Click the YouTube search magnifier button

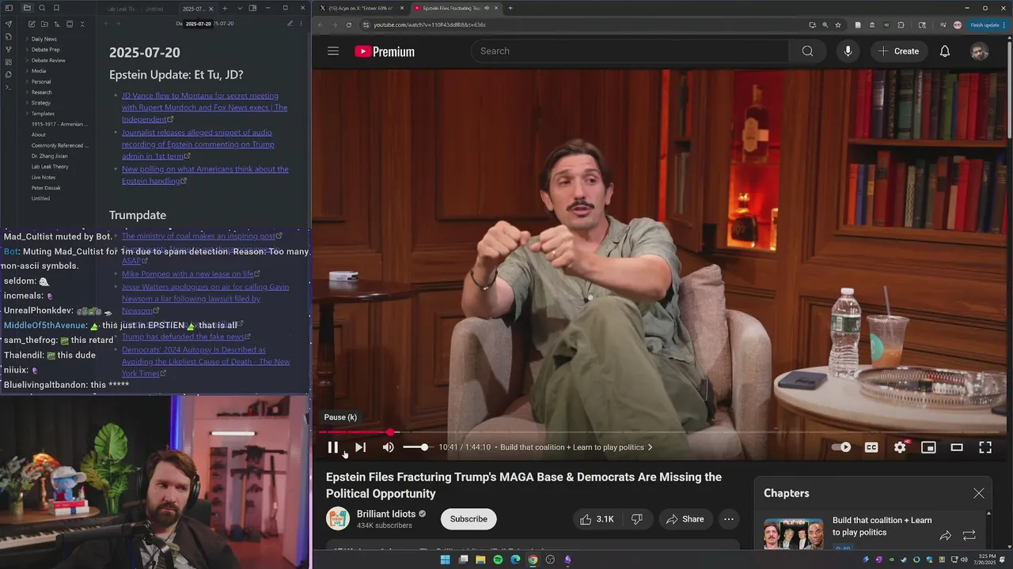pos(807,51)
